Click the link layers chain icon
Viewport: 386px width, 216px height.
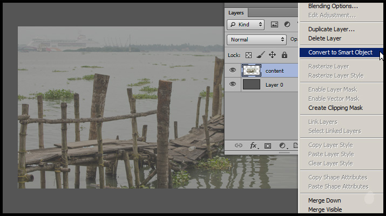coord(238,145)
